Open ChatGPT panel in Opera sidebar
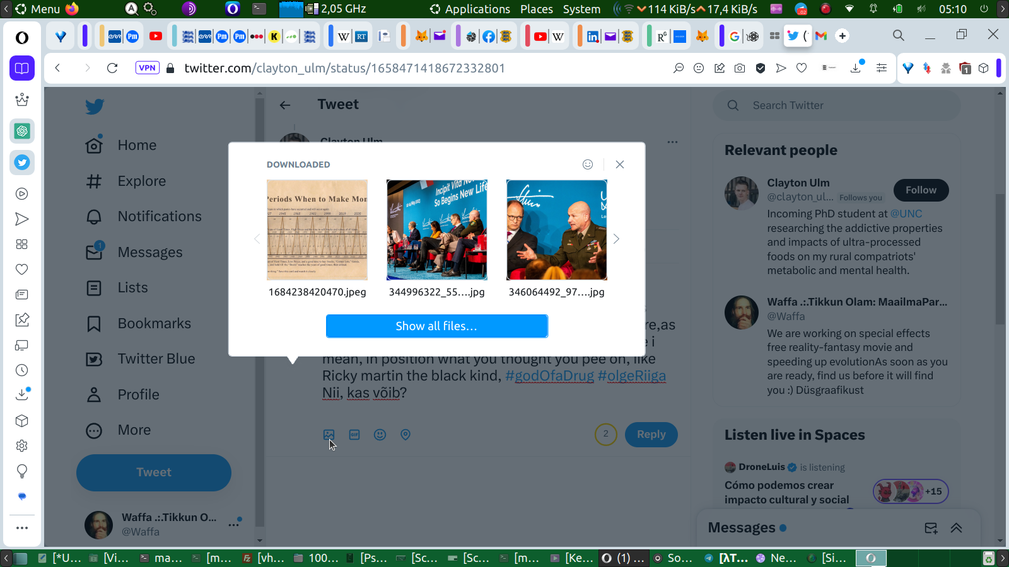Image resolution: width=1009 pixels, height=567 pixels. (22, 131)
